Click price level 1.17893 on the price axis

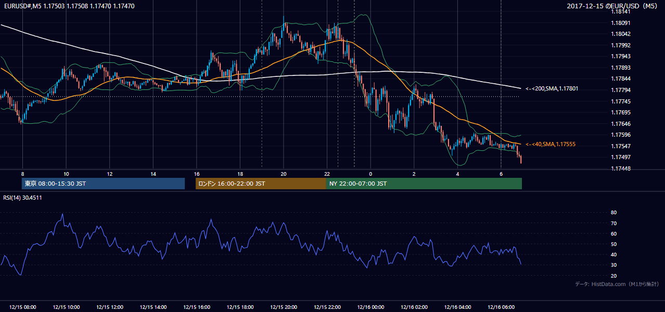coord(621,68)
